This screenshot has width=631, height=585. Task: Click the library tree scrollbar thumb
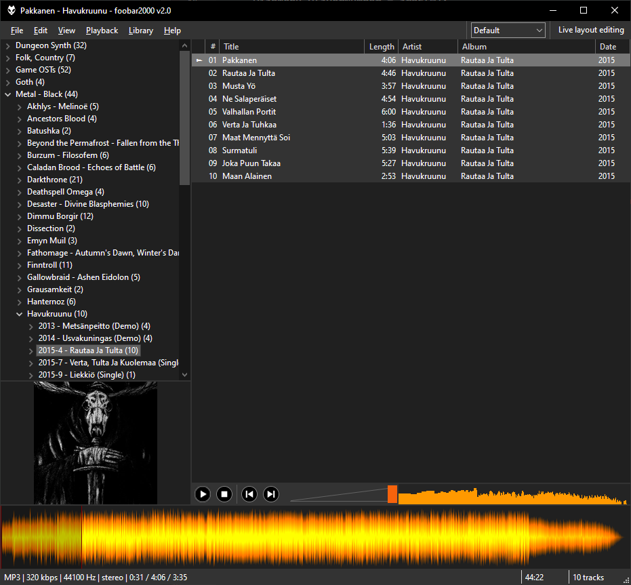pyautogui.click(x=185, y=118)
